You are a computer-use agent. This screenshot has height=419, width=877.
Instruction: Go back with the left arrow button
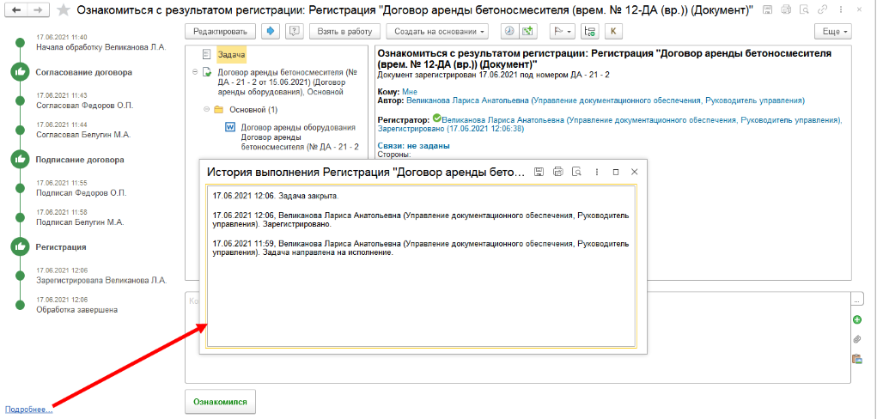click(16, 10)
